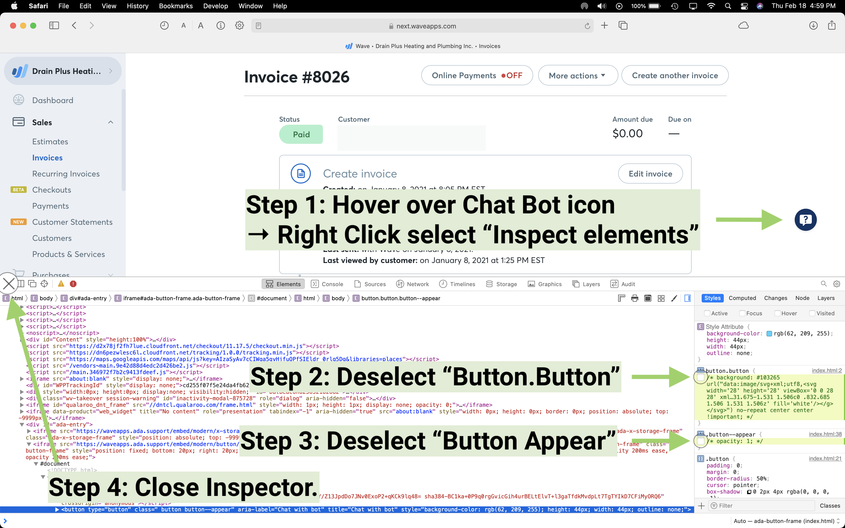Click the Safari share icon

(x=832, y=25)
